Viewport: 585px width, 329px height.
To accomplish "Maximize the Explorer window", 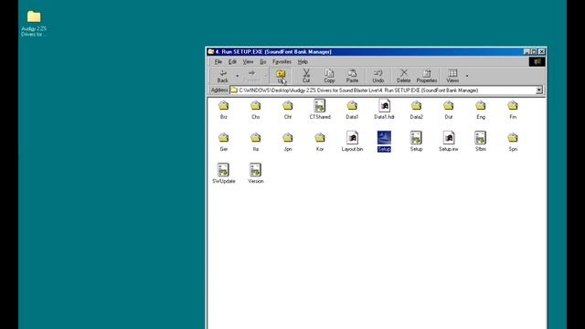I will click(534, 52).
